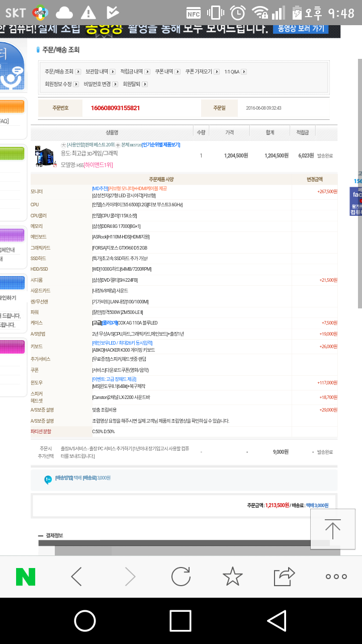The height and width of the screenshot is (644, 362).
Task: Tap order total 1,213,500원
Action: pyautogui.click(x=277, y=505)
